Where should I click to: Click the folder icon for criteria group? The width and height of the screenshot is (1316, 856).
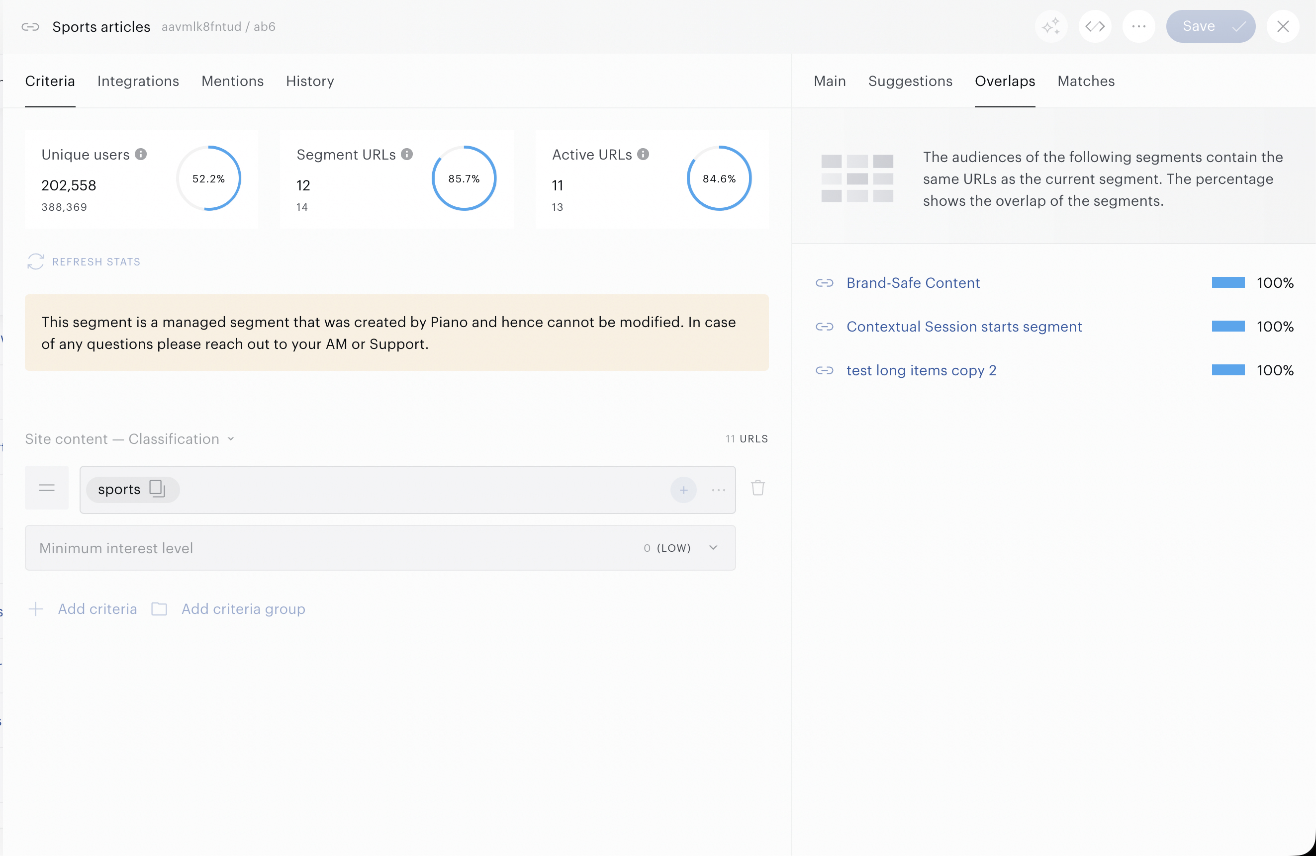tap(159, 608)
